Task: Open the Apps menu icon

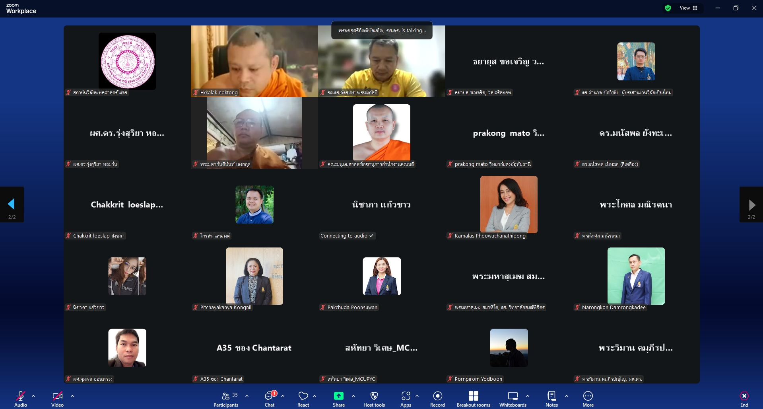Action: click(406, 396)
